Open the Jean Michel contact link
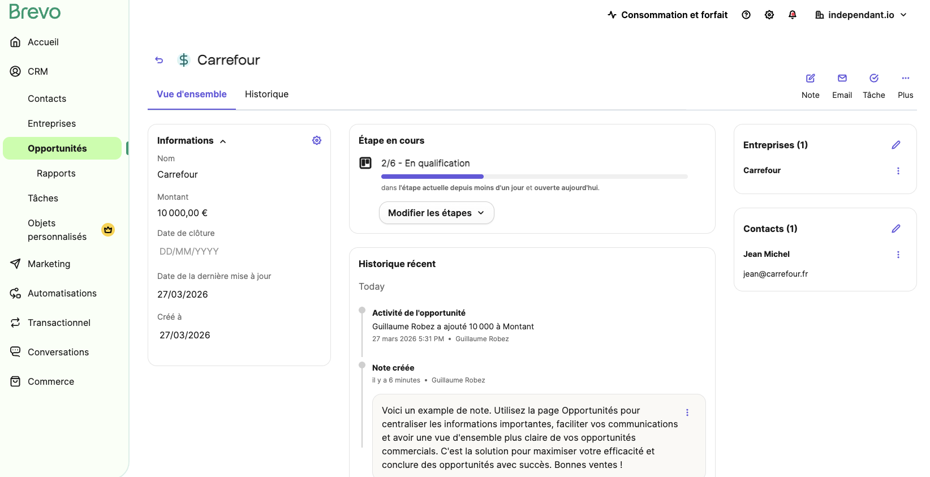The width and height of the screenshot is (930, 477). [767, 254]
